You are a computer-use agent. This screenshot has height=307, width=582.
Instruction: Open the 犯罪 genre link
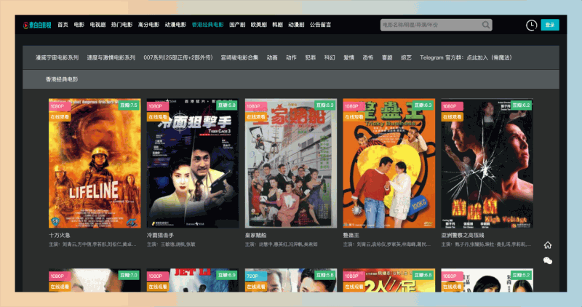(x=311, y=57)
